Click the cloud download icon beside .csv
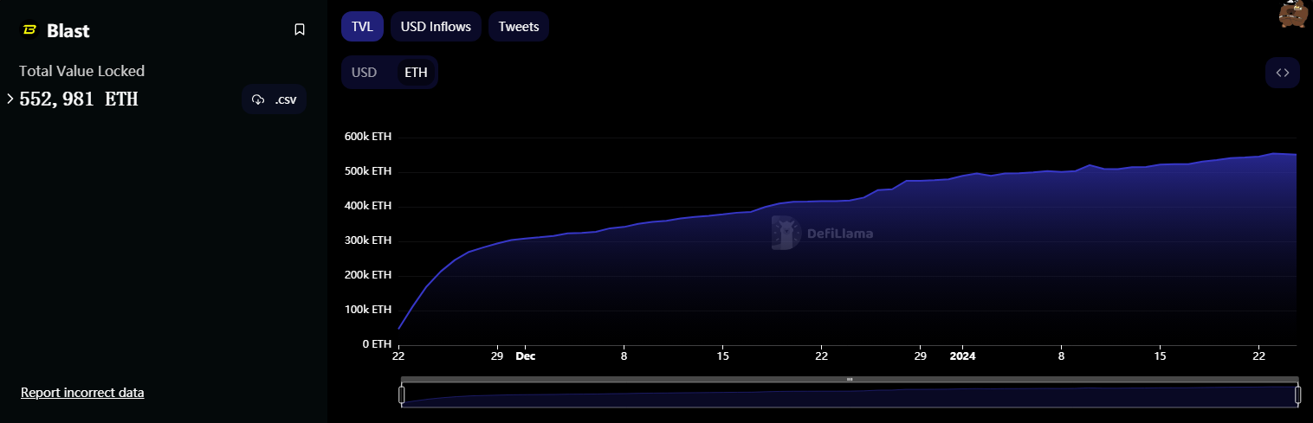The height and width of the screenshot is (423, 1313). click(x=258, y=100)
